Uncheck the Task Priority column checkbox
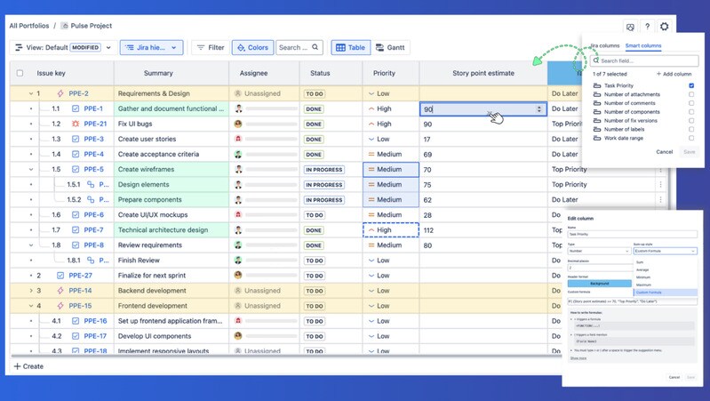 click(691, 85)
